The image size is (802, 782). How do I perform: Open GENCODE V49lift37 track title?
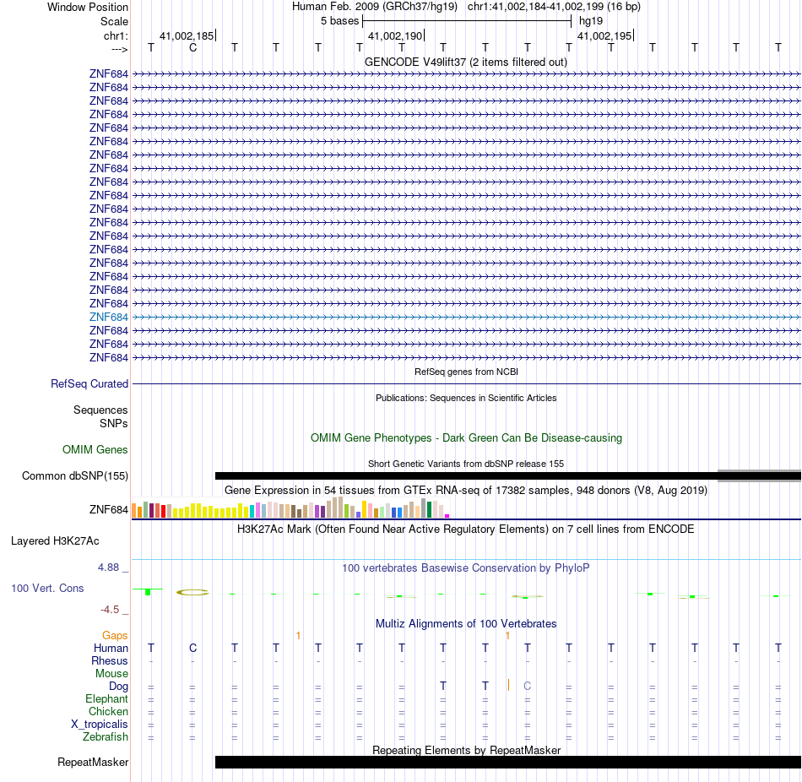[x=465, y=62]
